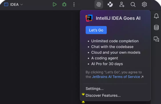Expand the IDEA run configuration dropdown

22,4
